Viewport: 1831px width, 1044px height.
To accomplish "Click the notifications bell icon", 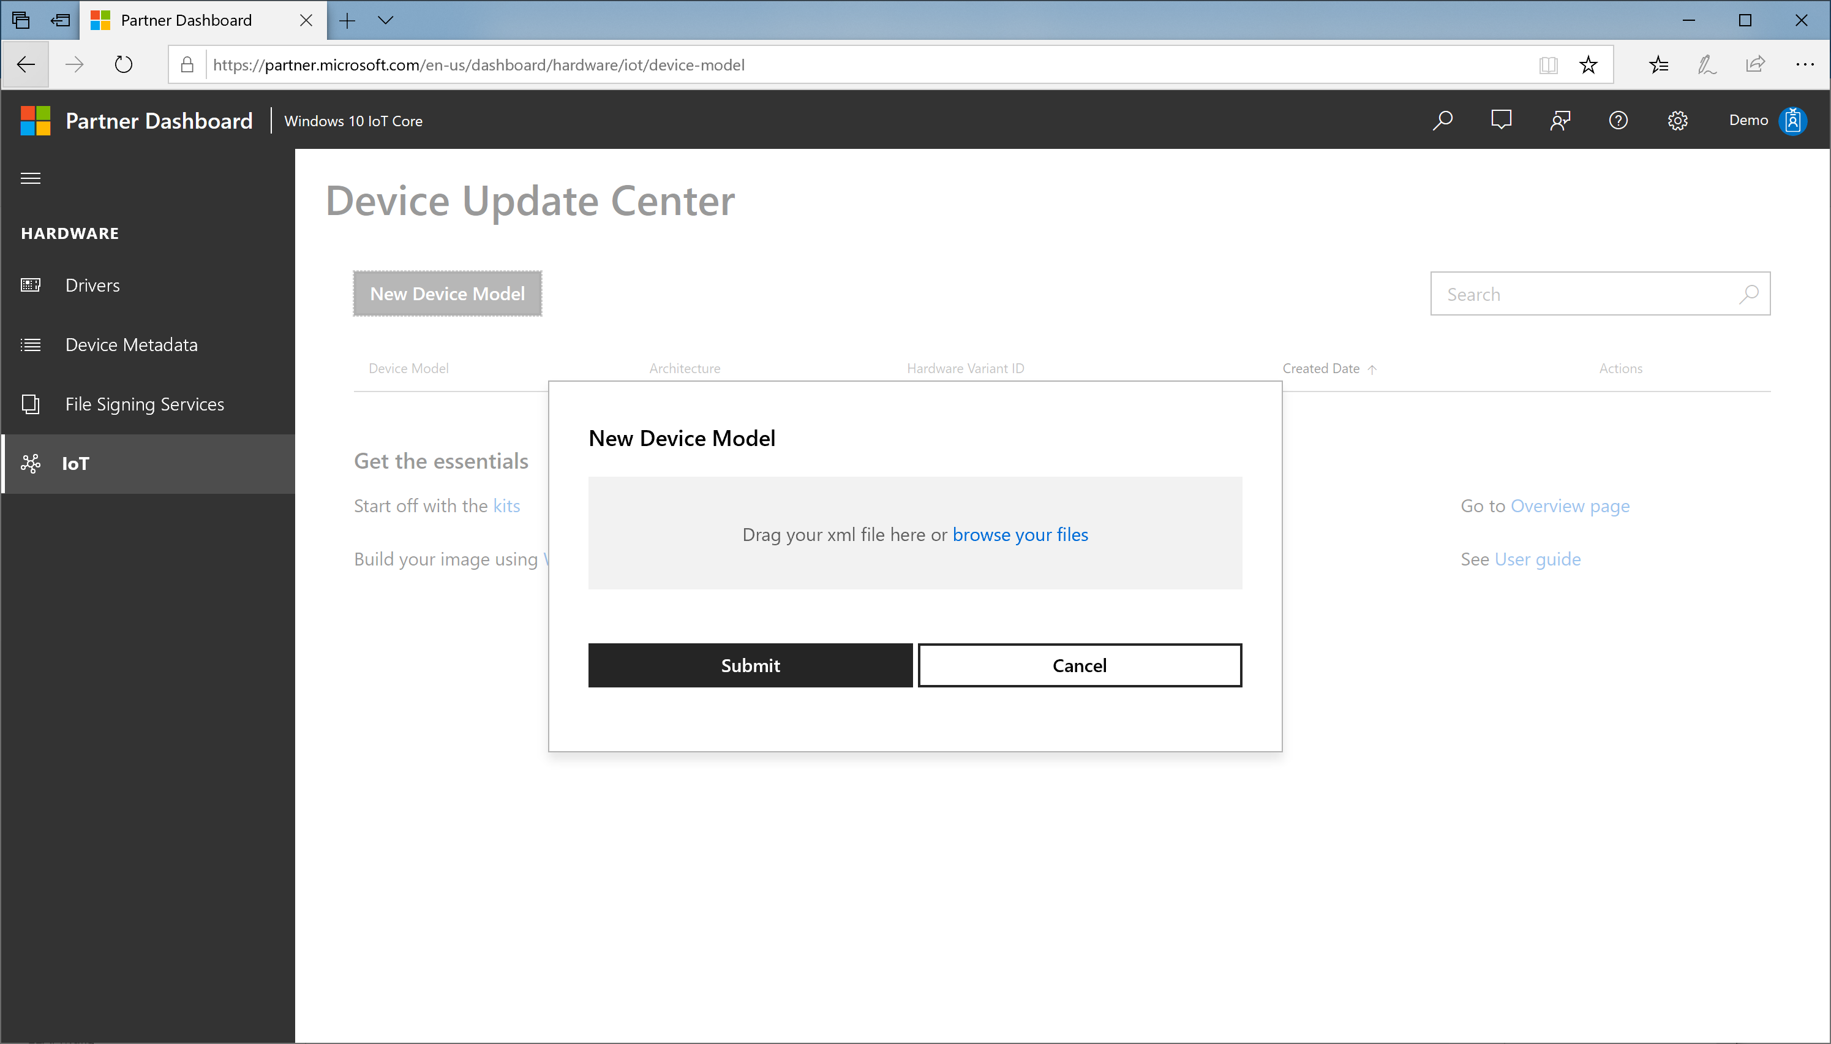I will point(1502,119).
